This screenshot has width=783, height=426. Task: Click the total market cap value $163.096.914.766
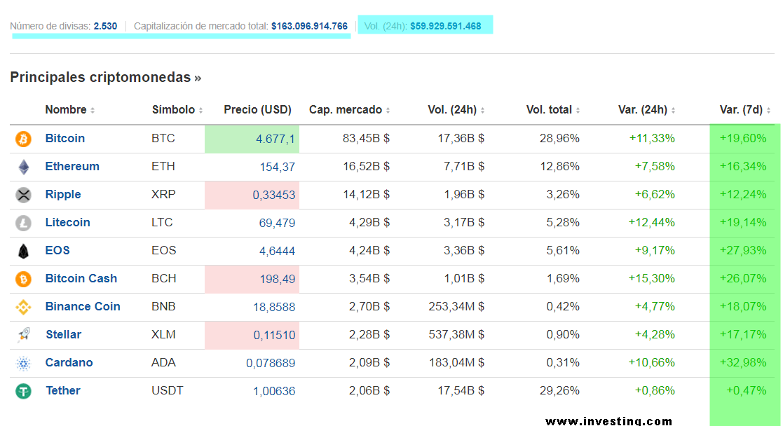click(309, 26)
